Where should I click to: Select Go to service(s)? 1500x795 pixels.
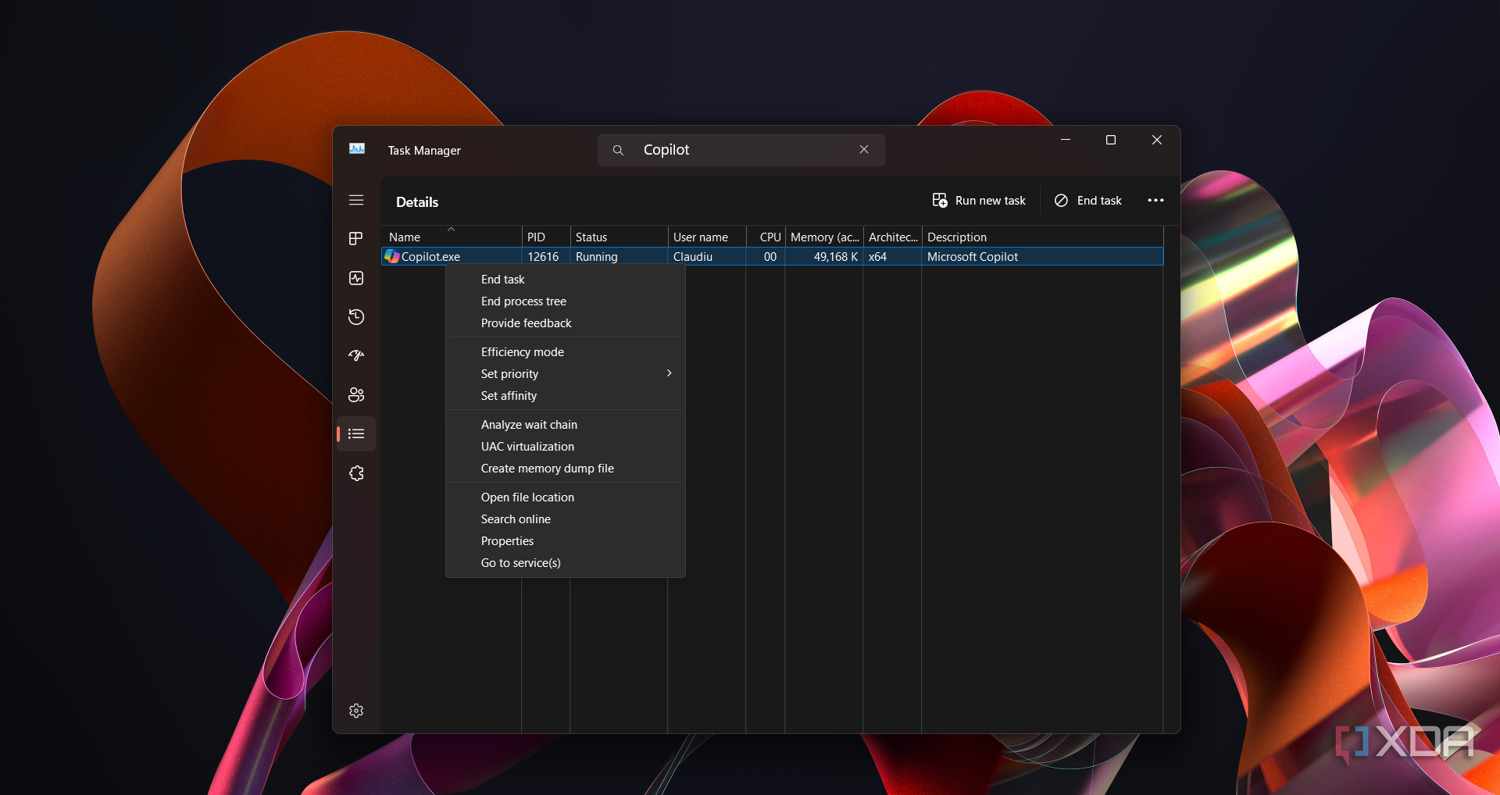[x=566, y=563]
